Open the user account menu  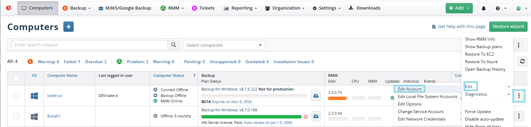click(x=522, y=8)
